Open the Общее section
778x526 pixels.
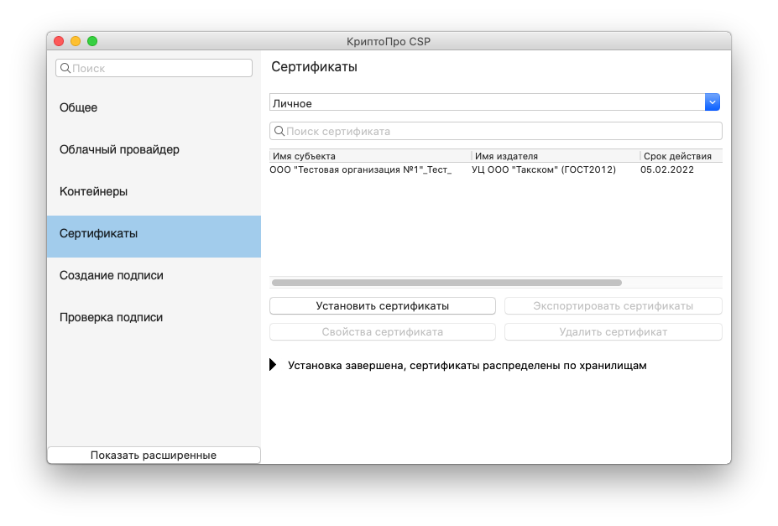point(154,107)
